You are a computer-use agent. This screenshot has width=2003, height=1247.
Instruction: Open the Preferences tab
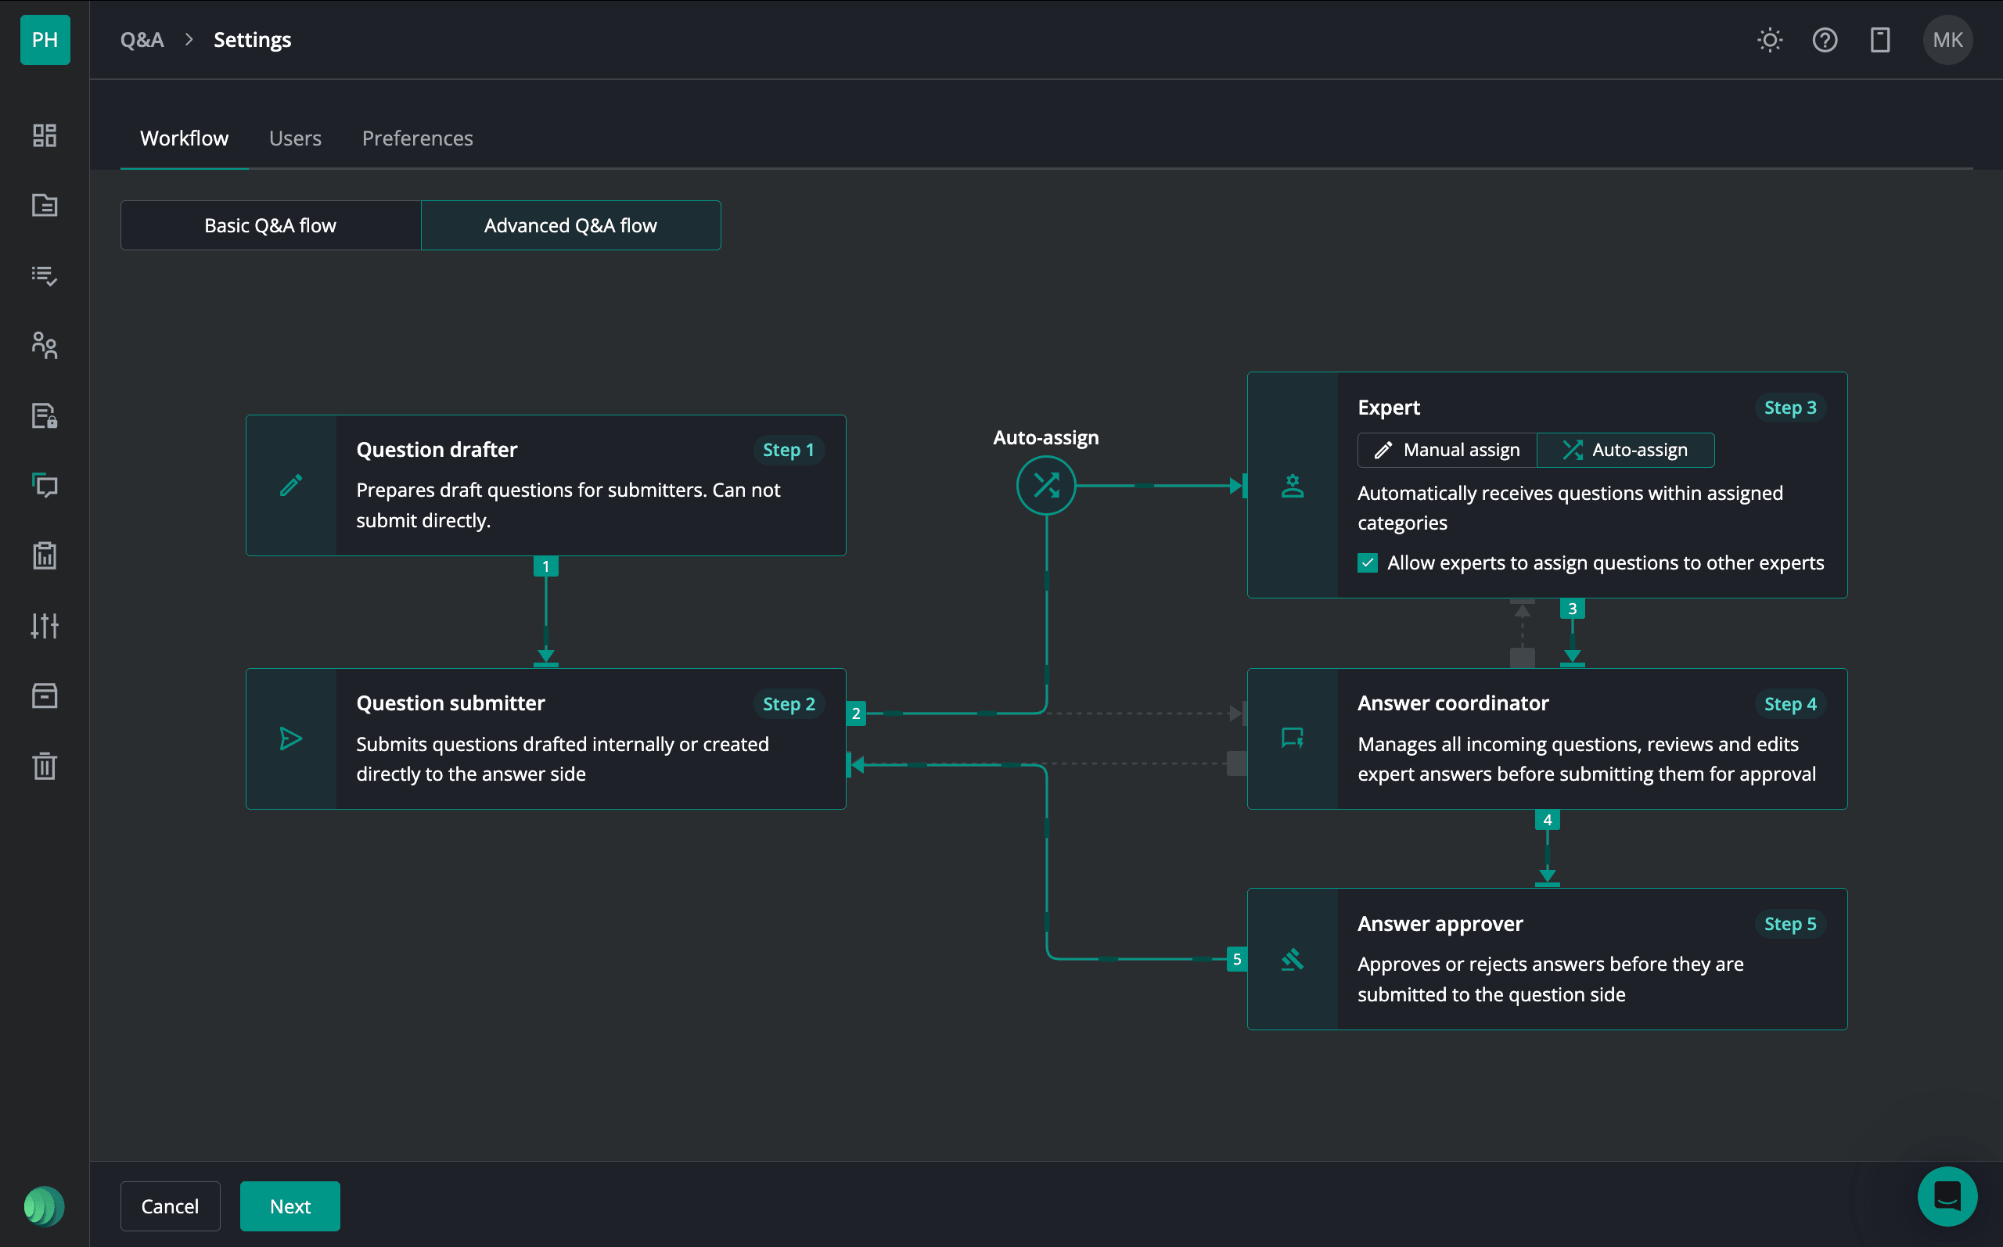[417, 138]
